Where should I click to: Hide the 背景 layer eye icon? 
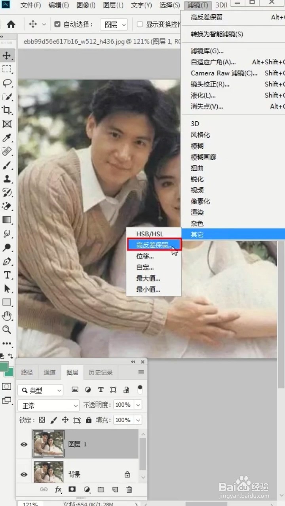(x=24, y=474)
